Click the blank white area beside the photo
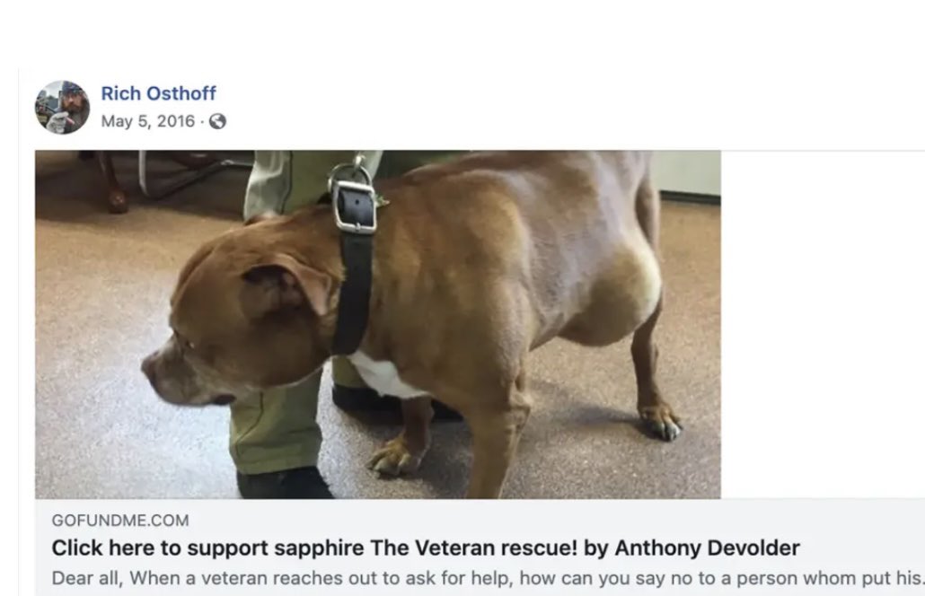The height and width of the screenshot is (596, 925). tap(823, 324)
